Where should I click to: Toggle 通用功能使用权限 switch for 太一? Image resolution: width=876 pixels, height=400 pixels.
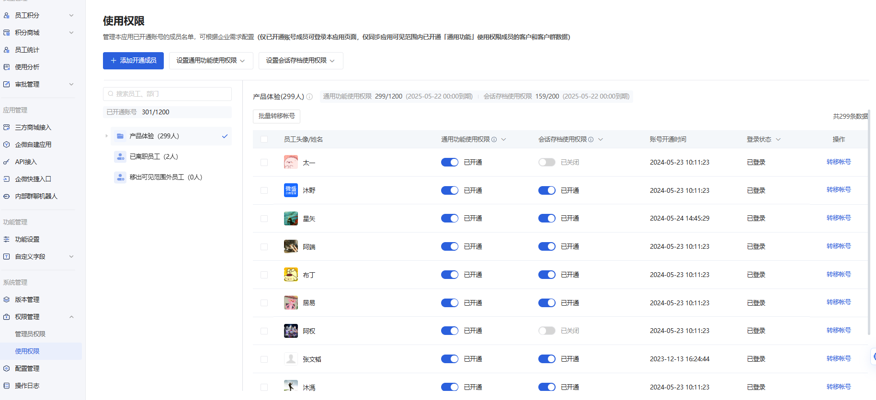450,162
